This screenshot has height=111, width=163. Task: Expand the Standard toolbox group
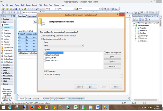point(2,19)
